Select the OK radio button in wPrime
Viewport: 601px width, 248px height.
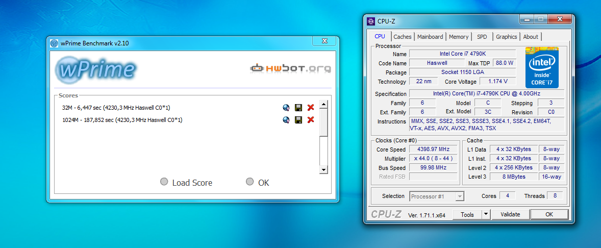click(x=250, y=182)
